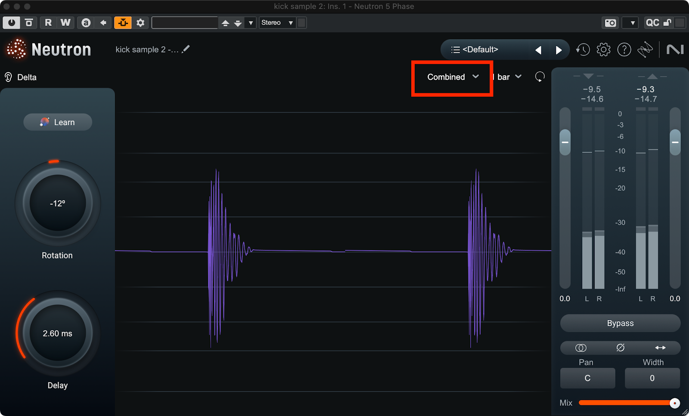Open Neutron settings gear icon
This screenshot has width=689, height=416.
tap(603, 50)
